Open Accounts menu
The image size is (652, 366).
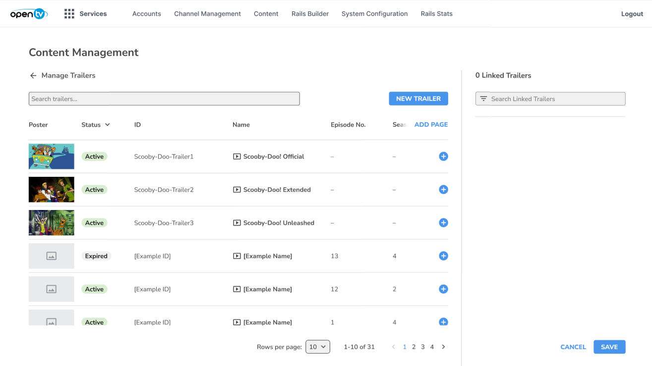pos(147,14)
